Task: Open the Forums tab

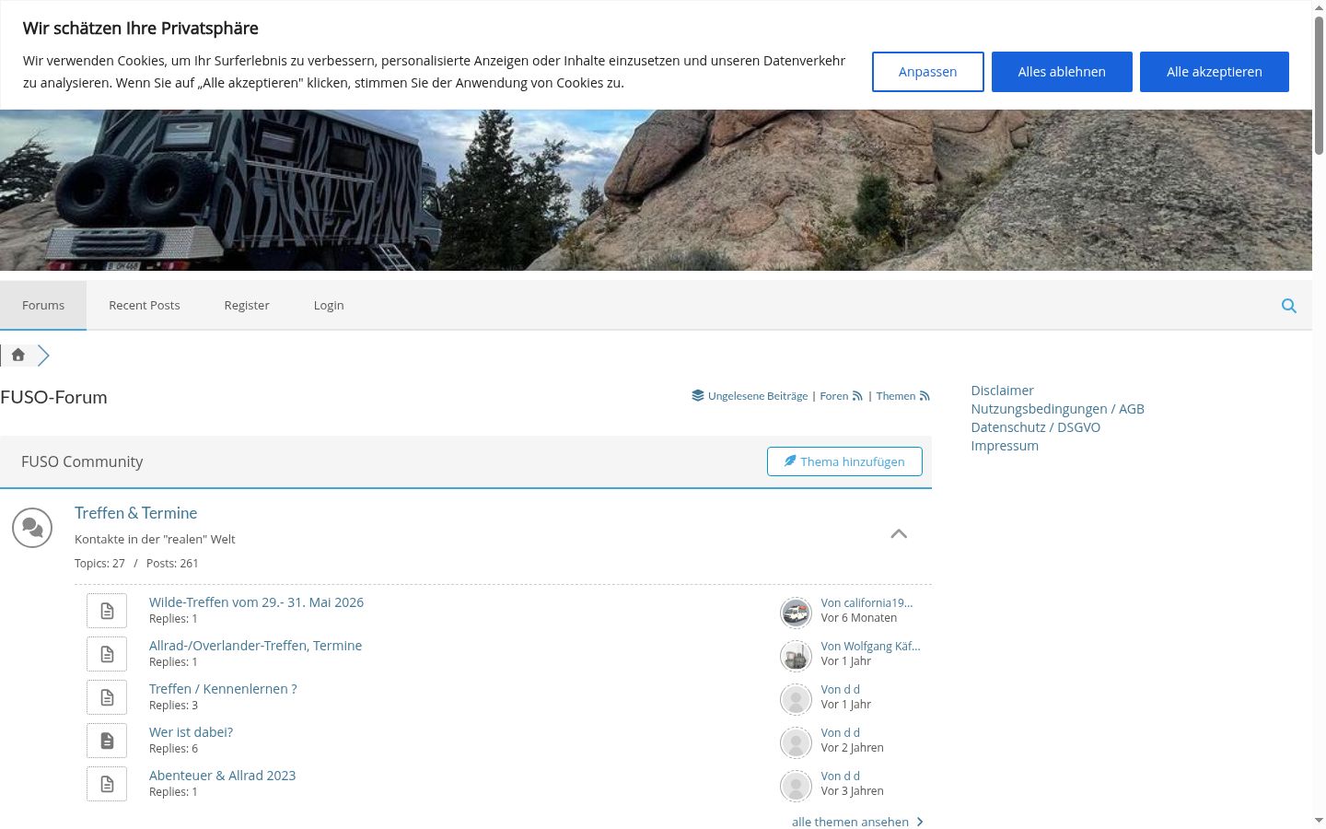Action: point(43,305)
